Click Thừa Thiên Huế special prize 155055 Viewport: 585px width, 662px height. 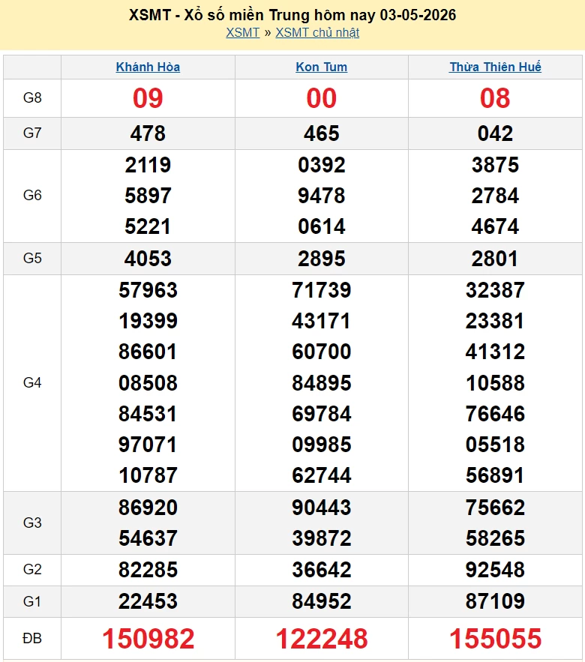click(495, 638)
